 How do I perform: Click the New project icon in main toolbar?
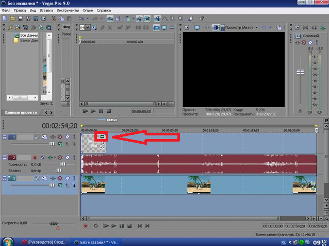pos(5,19)
